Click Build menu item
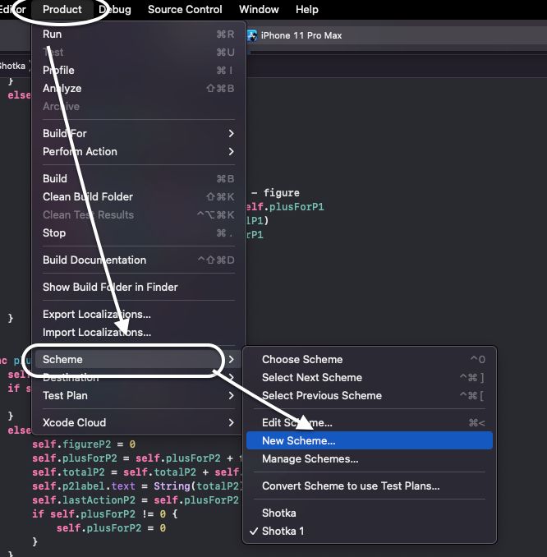This screenshot has width=547, height=557. pos(139,178)
